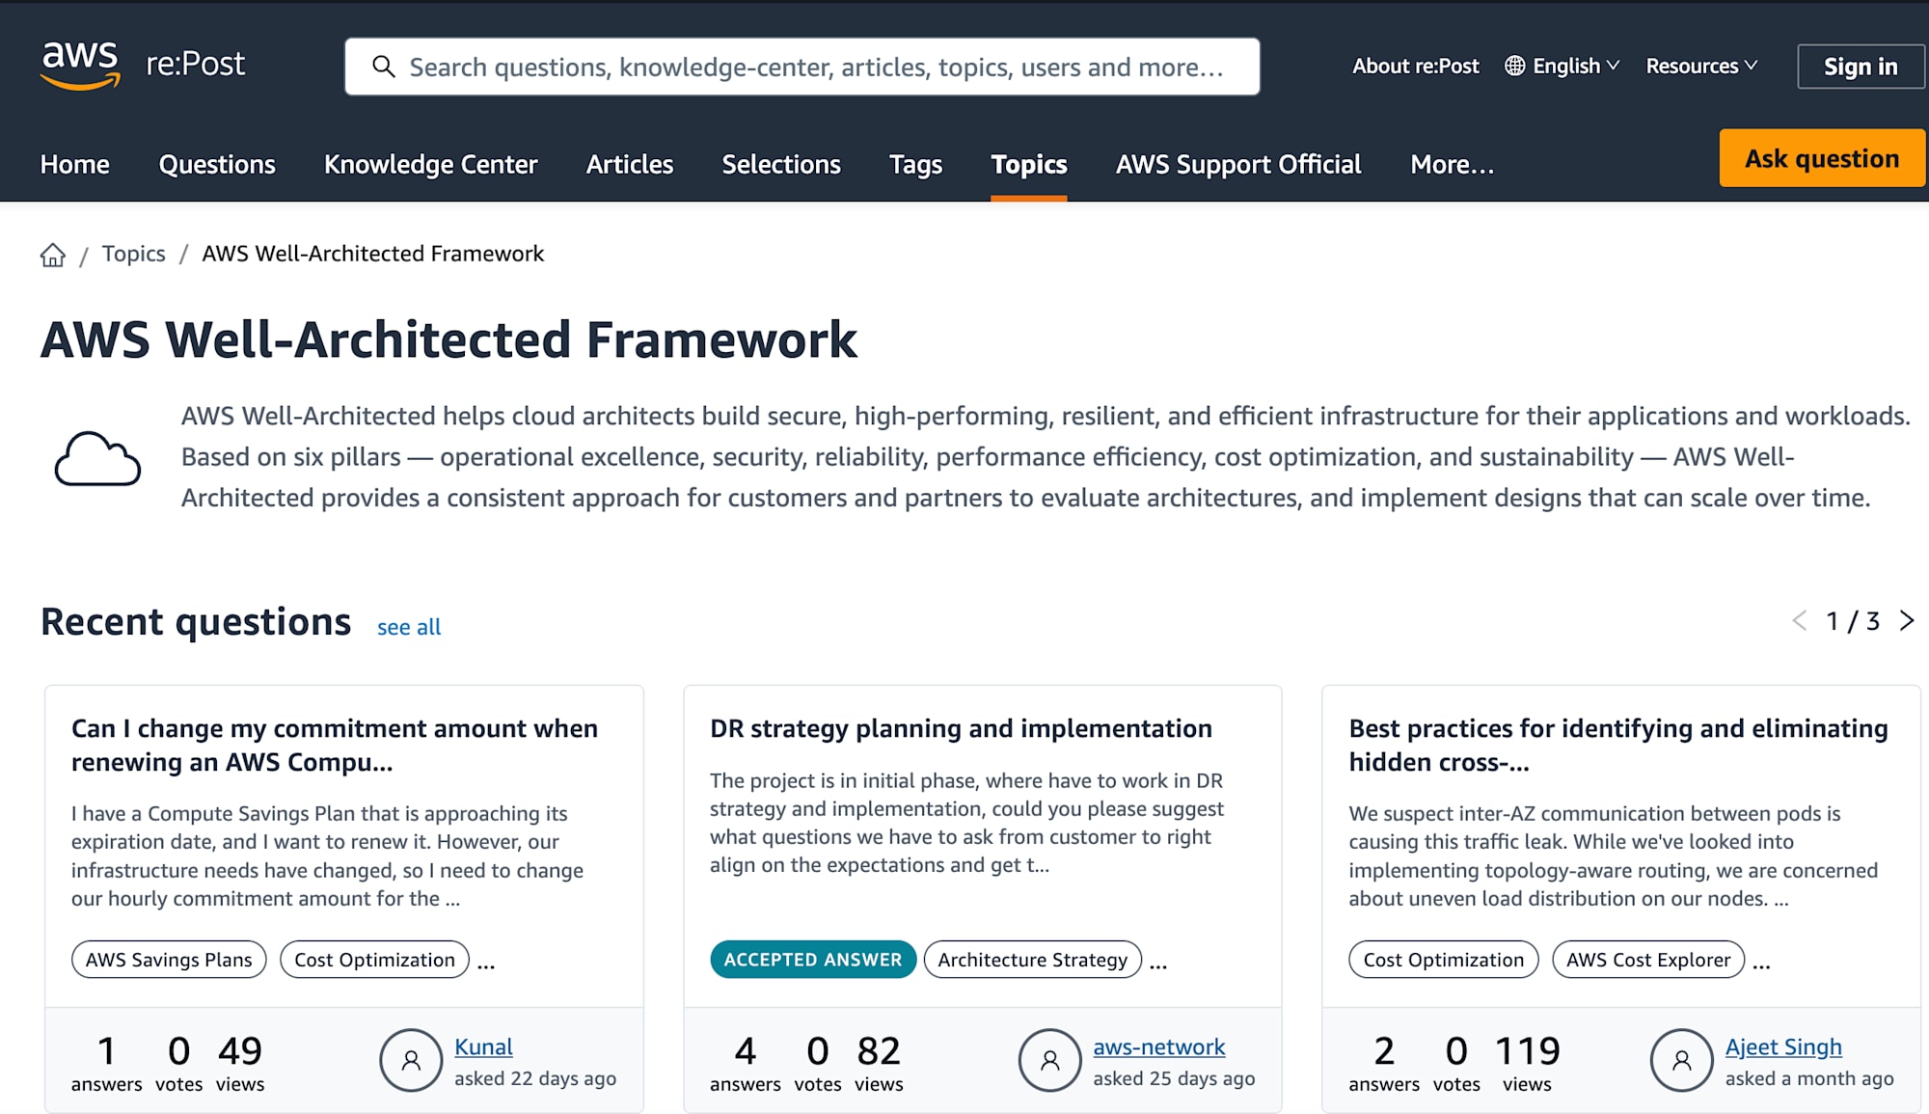1929x1114 pixels.
Task: Click the AWS logo
Action: (80, 66)
